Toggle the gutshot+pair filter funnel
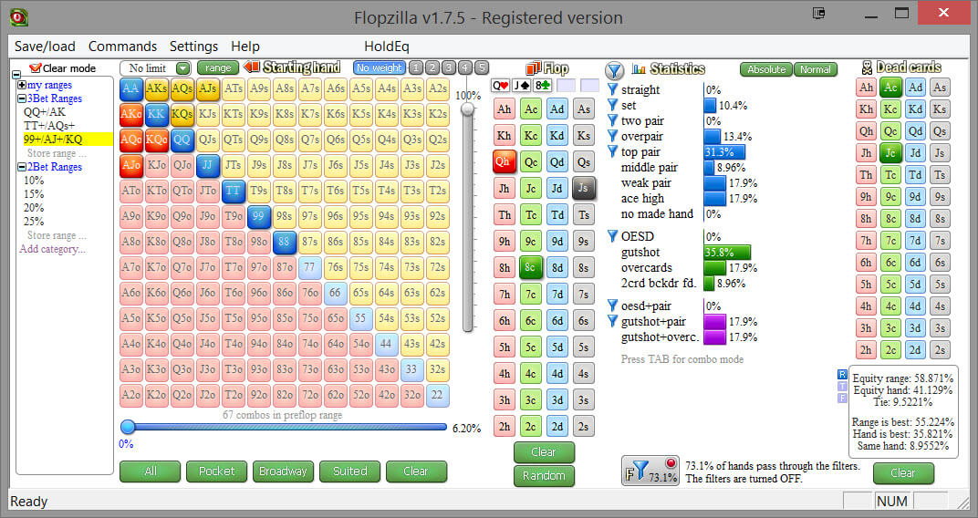 coord(612,322)
